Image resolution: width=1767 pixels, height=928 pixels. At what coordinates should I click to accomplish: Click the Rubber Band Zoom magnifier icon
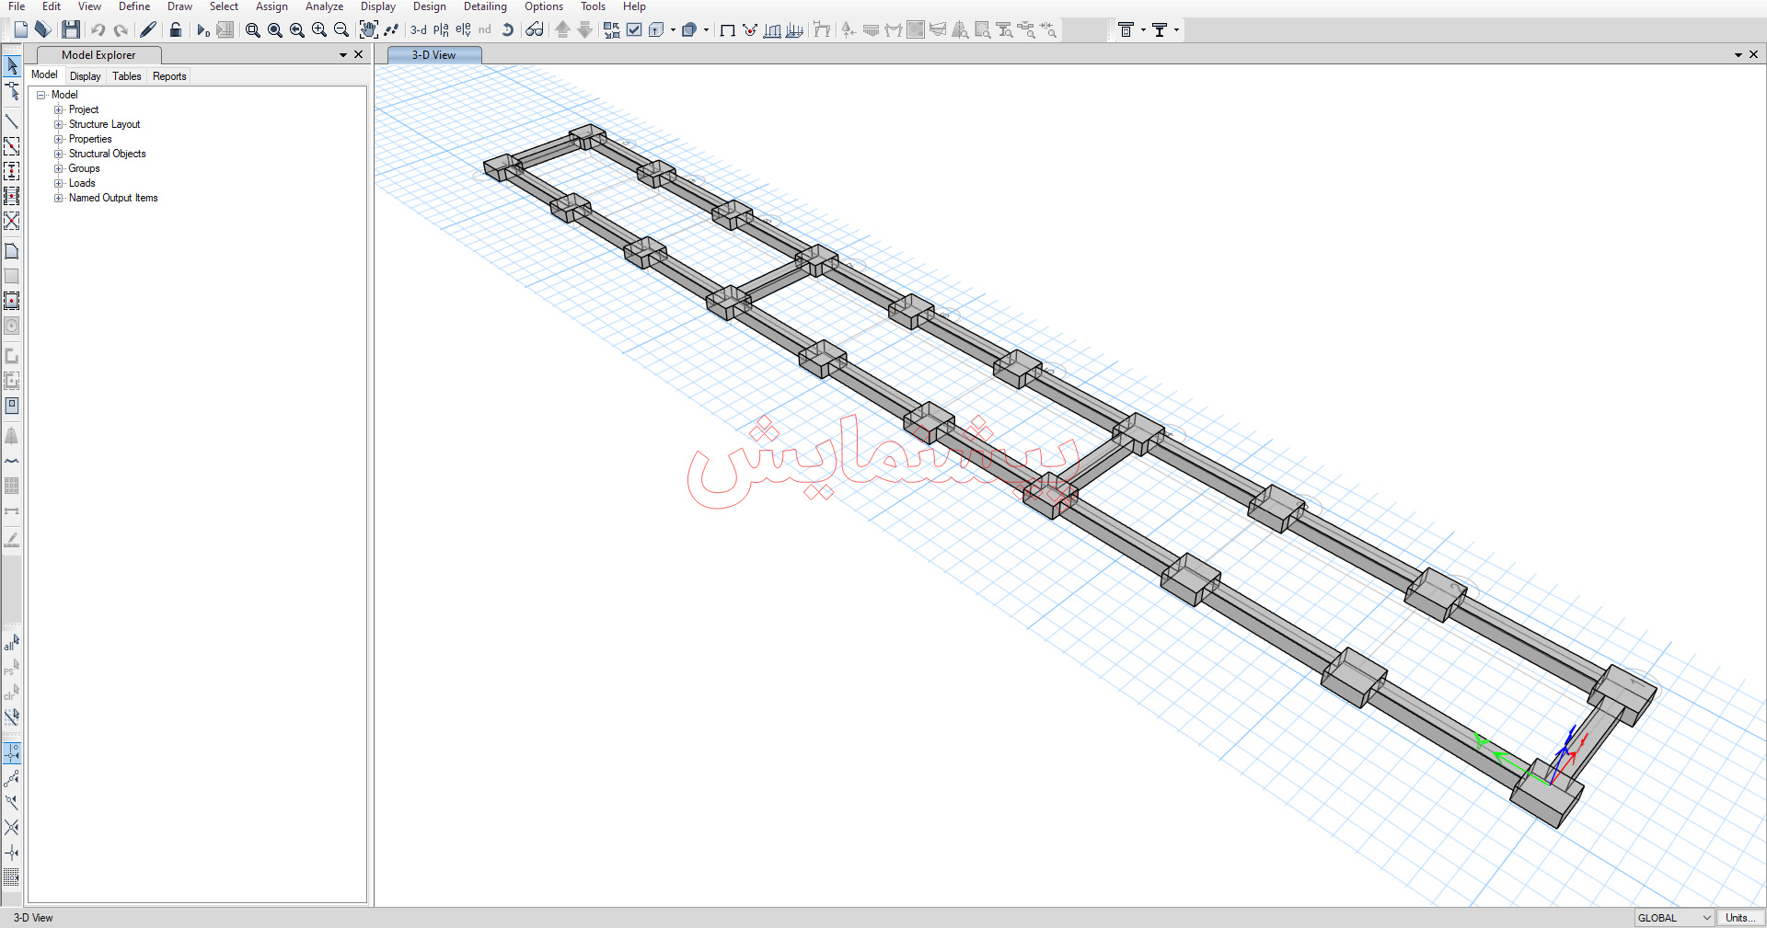coord(253,30)
